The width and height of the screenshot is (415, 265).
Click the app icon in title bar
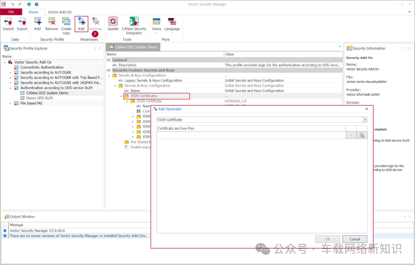coord(3,4)
